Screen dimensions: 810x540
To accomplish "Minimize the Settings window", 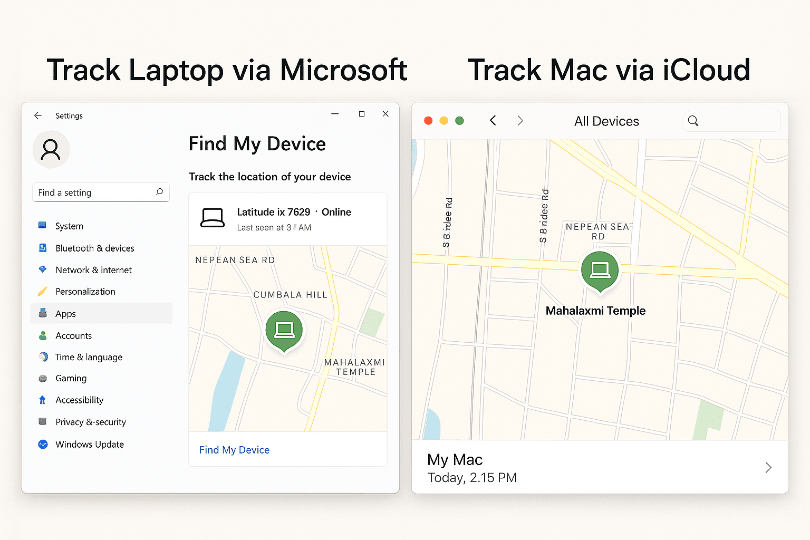I will [x=335, y=114].
